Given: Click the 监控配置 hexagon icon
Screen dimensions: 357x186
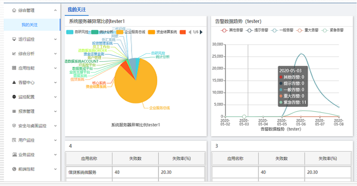Looking at the screenshot, I should [14, 97].
